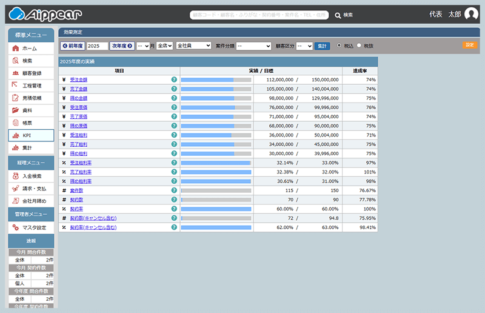Viewport: 485px width, 313px height.
Task: Open the 案件分類 dropdown
Action: pos(253,45)
